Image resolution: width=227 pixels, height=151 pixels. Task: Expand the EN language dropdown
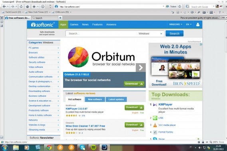(x=189, y=24)
